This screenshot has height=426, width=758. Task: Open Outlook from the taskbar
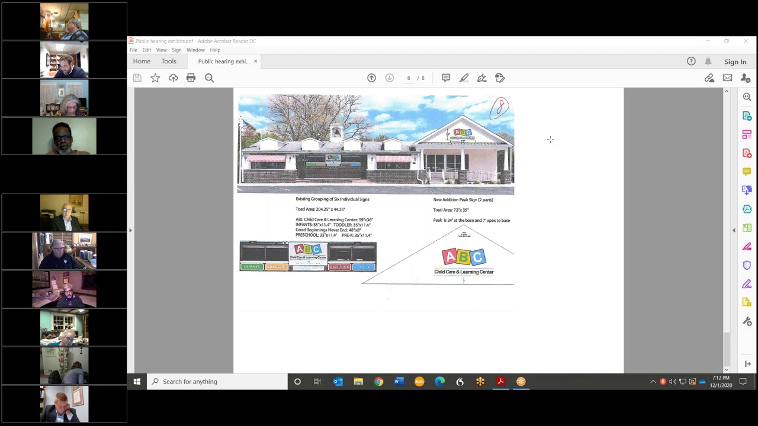[x=338, y=382]
